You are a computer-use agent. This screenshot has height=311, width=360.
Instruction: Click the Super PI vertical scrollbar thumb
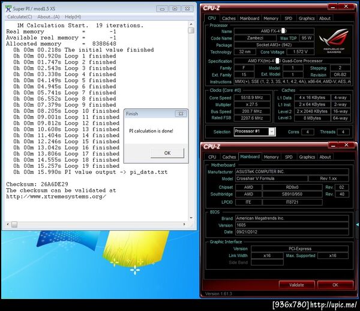(191, 31)
